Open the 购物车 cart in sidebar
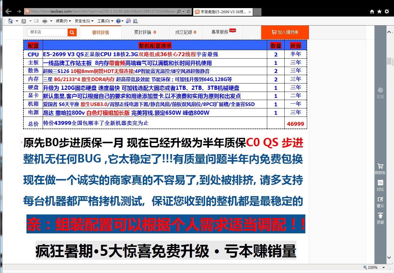This screenshot has height=273, width=394. pyautogui.click(x=380, y=169)
